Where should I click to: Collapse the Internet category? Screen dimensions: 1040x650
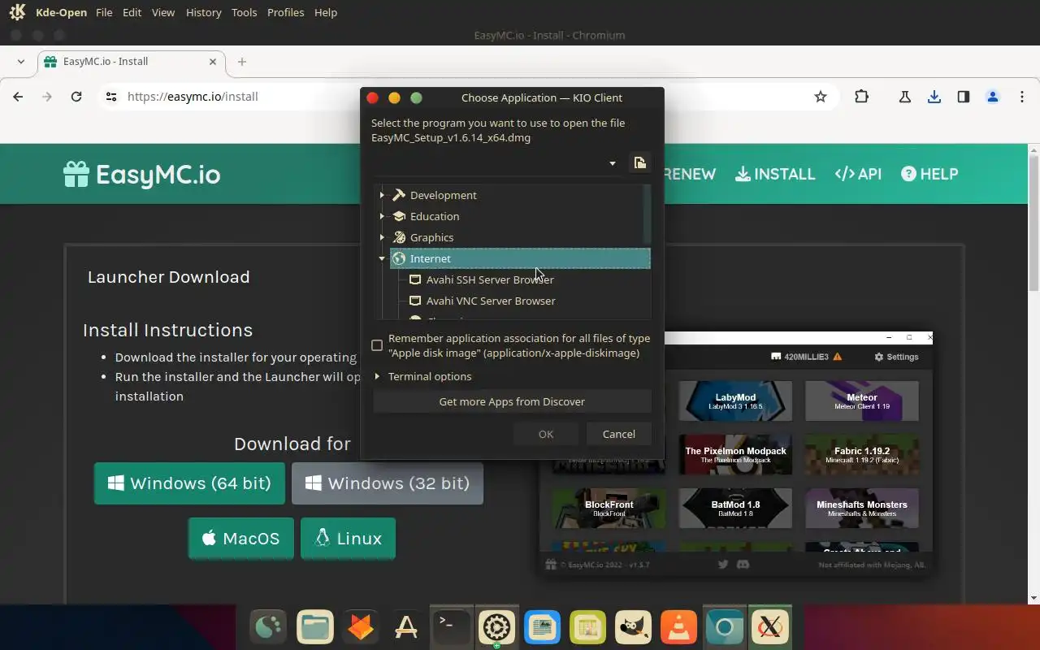382,258
